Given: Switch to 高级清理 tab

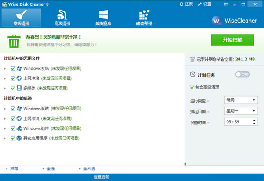Looking at the screenshot, I should pos(62,18).
